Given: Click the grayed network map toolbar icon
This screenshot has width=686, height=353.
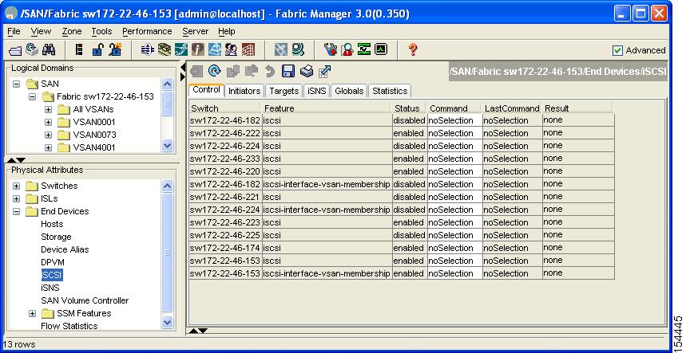Looking at the screenshot, I should pyautogui.click(x=280, y=49).
